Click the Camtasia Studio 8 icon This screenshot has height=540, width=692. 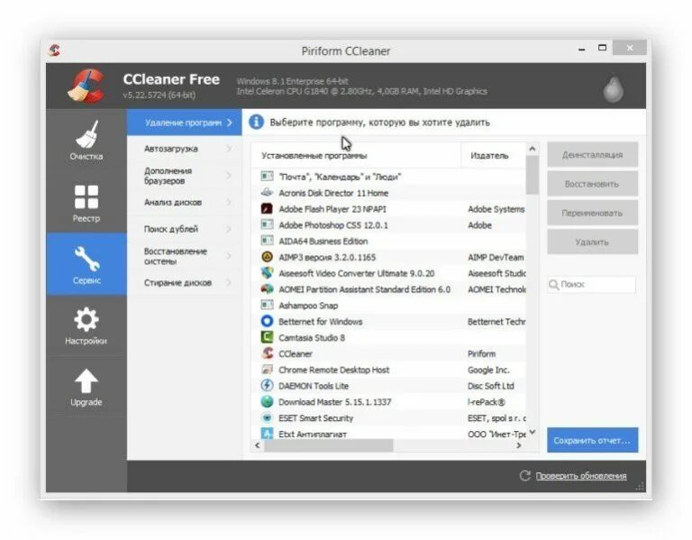coord(267,337)
